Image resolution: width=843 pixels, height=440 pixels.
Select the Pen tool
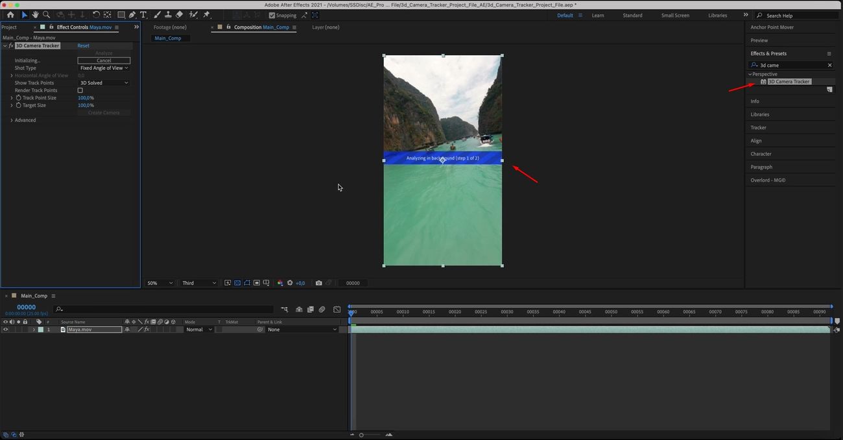click(132, 15)
